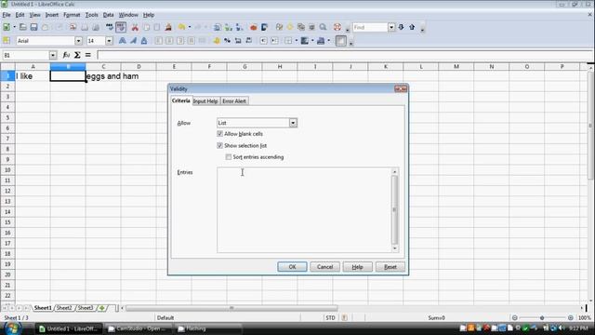Click Percent number format icon

[x=227, y=41]
